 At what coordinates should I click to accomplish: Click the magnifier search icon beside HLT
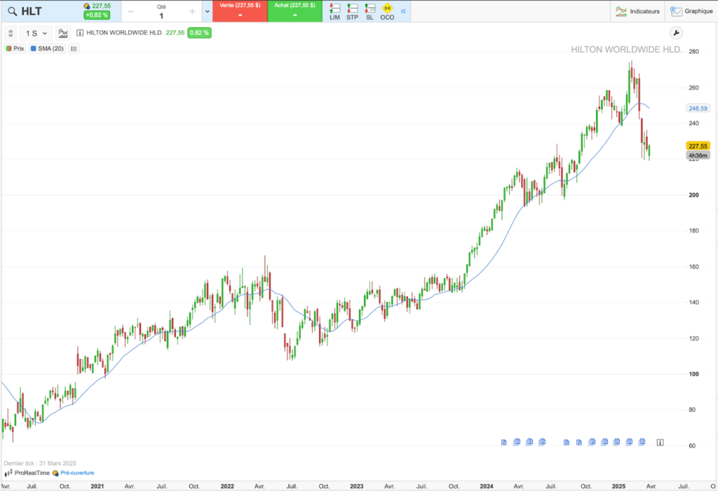pyautogui.click(x=13, y=11)
